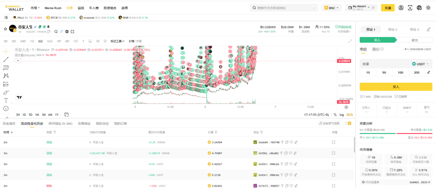Open the language globe icon
This screenshot has width=436, height=188.
(x=419, y=8)
